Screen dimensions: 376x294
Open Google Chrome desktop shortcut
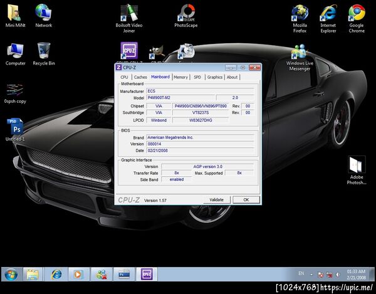[357, 13]
